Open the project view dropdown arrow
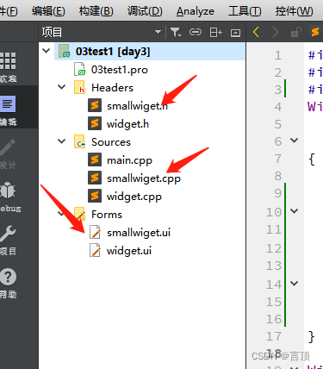 (x=158, y=32)
